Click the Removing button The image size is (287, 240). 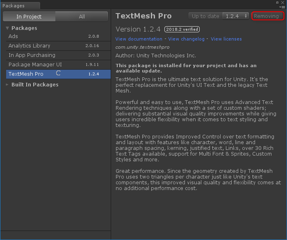pyautogui.click(x=267, y=16)
